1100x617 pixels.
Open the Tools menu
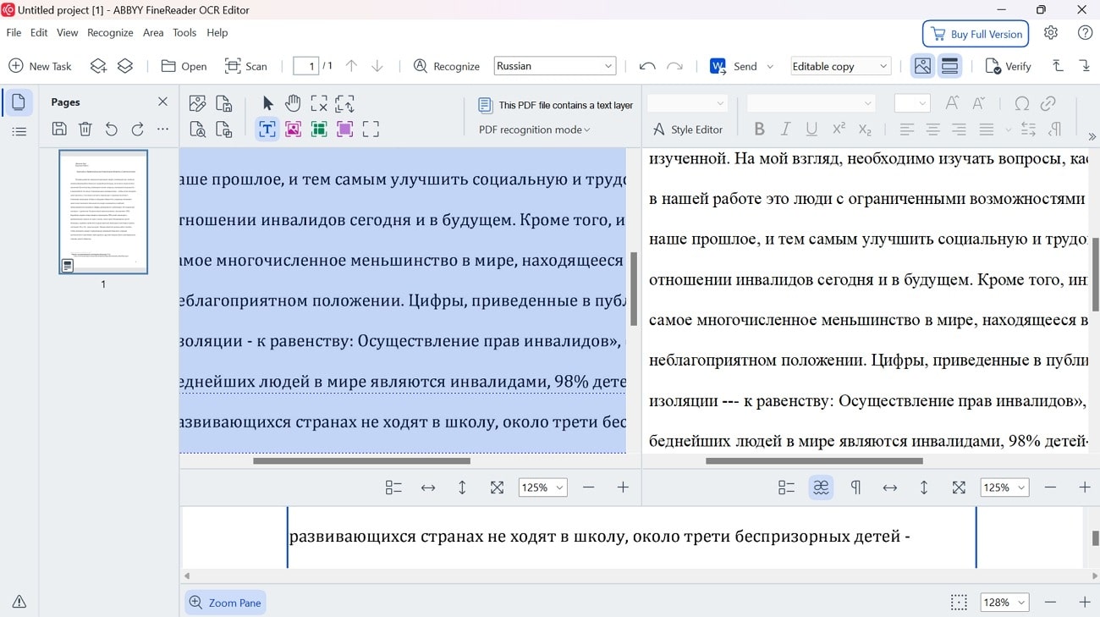pos(184,32)
